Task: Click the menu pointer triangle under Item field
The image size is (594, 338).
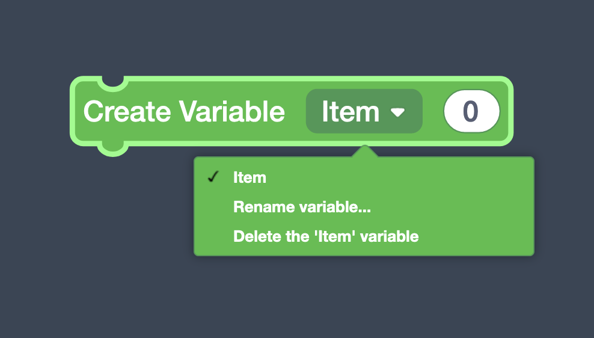Action: click(x=364, y=152)
